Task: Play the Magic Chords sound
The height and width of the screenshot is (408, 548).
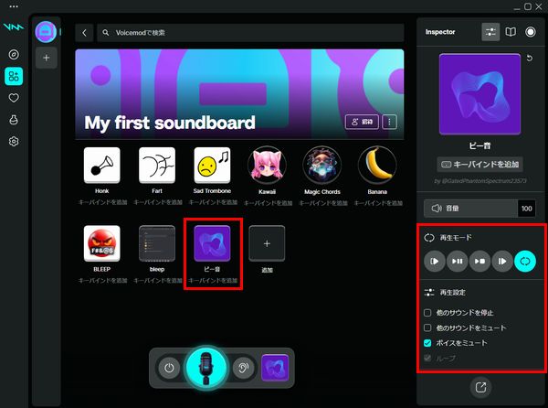Action: [322, 166]
